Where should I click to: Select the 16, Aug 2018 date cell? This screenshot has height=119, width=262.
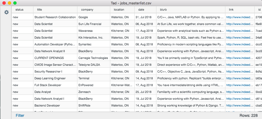tap(145, 51)
